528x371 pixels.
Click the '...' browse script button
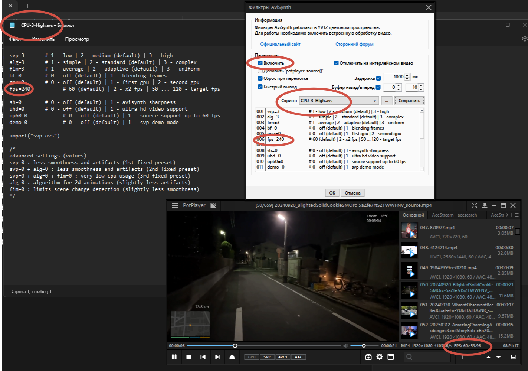pos(387,101)
